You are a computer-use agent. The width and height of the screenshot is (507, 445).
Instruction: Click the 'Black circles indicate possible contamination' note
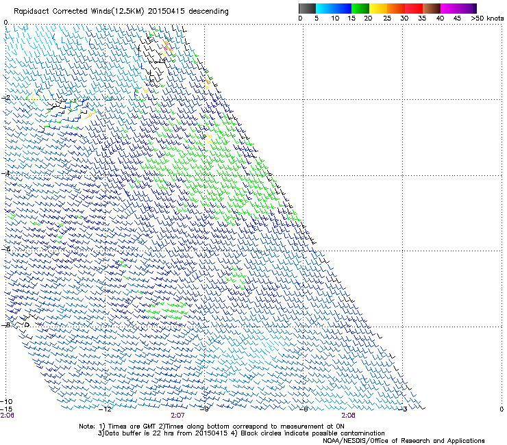[x=312, y=433]
